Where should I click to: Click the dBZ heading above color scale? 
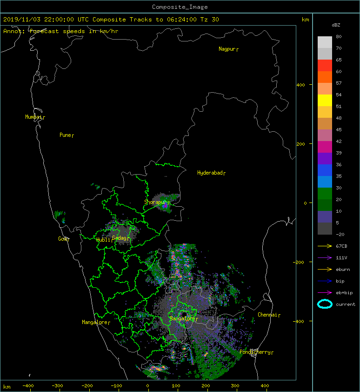tap(336, 25)
